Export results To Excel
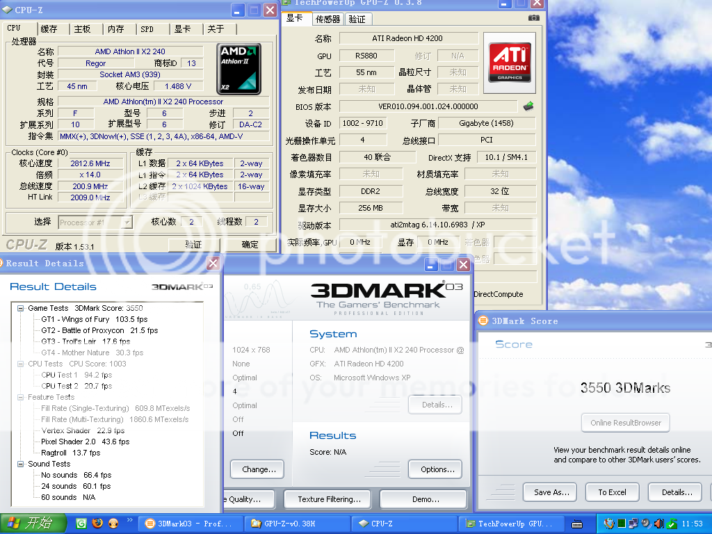 click(x=613, y=492)
